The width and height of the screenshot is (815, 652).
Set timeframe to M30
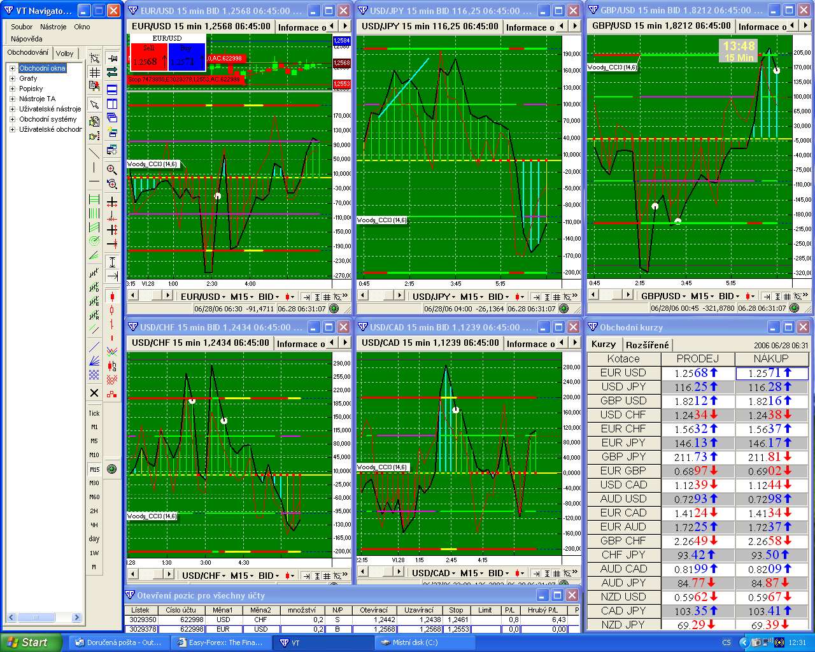(94, 483)
